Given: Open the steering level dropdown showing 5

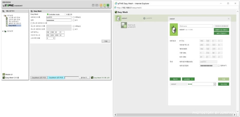Looking at the screenshot, I should pyautogui.click(x=51, y=38).
